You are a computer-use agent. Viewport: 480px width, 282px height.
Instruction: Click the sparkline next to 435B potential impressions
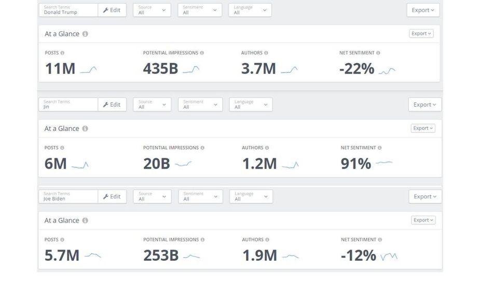pos(191,69)
